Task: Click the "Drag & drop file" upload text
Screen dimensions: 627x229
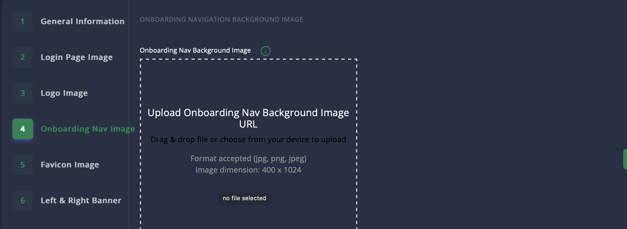Action: point(248,139)
